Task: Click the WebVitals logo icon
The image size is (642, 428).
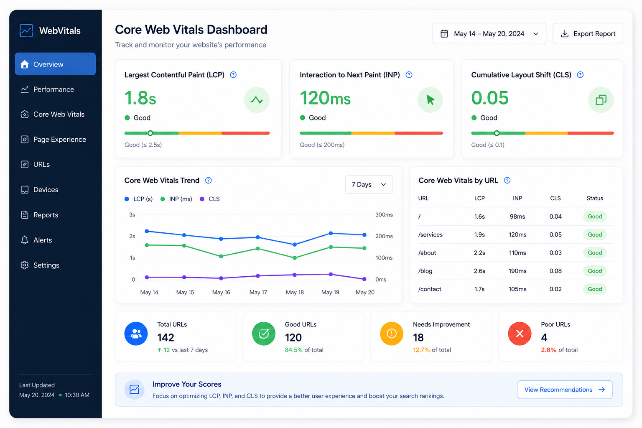Action: pyautogui.click(x=26, y=31)
